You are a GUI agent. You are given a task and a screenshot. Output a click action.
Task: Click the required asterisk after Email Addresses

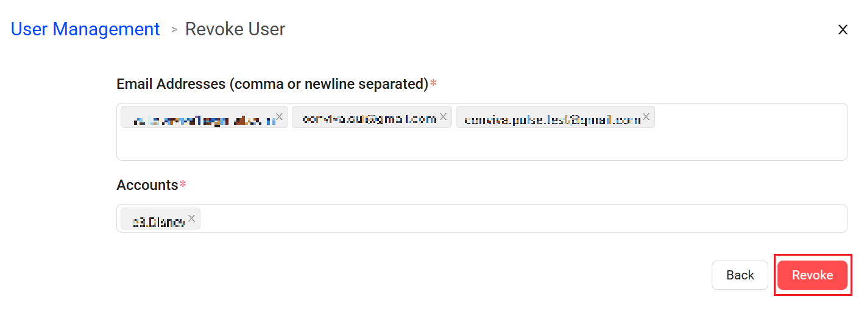tap(433, 83)
